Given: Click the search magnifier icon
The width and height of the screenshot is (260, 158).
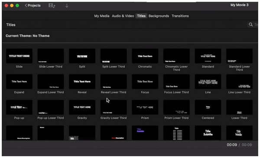Looking at the screenshot, I should point(250,25).
